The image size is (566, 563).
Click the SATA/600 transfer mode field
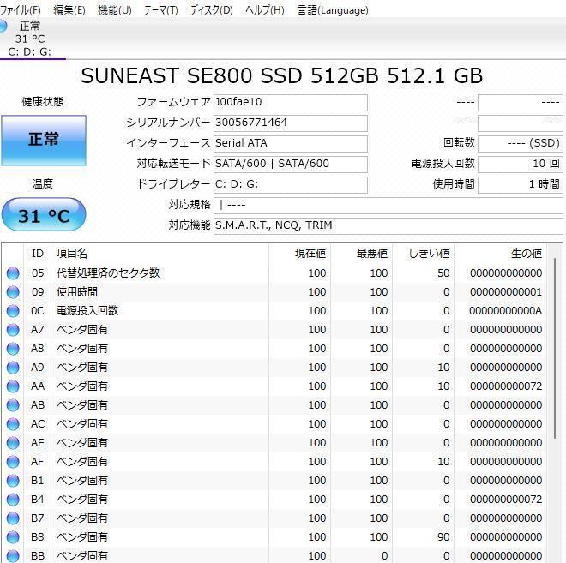291,165
